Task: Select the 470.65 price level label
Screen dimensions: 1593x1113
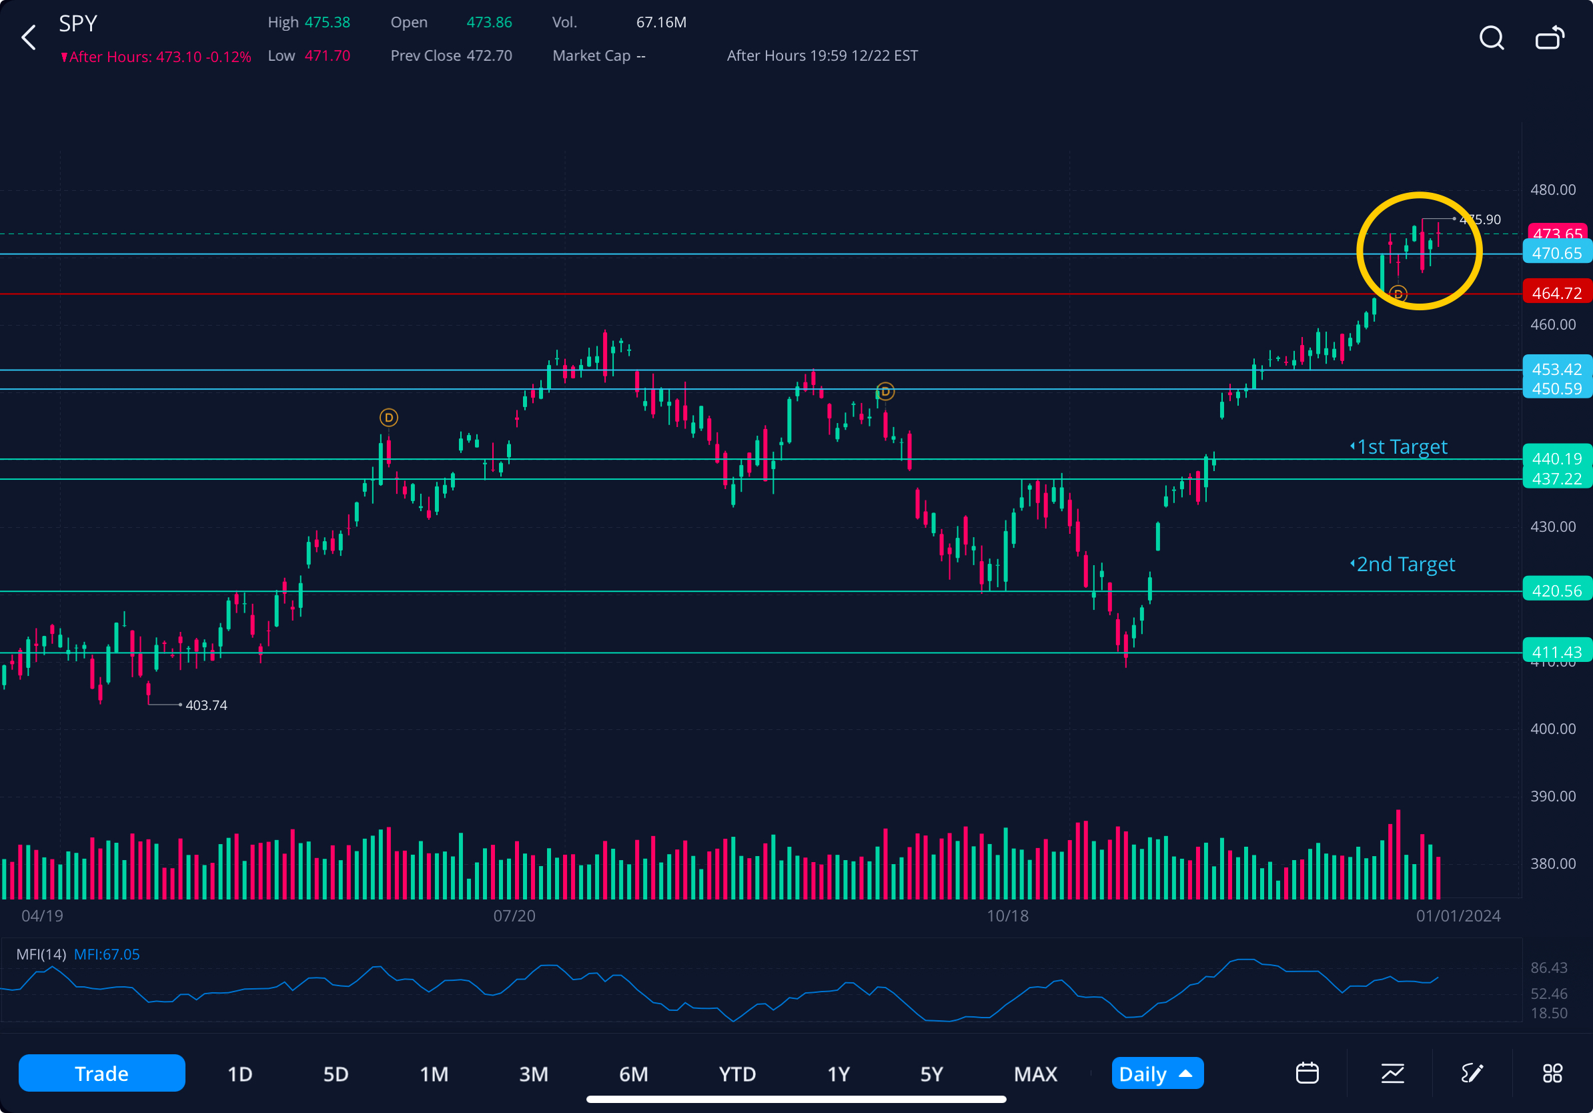Action: tap(1557, 253)
